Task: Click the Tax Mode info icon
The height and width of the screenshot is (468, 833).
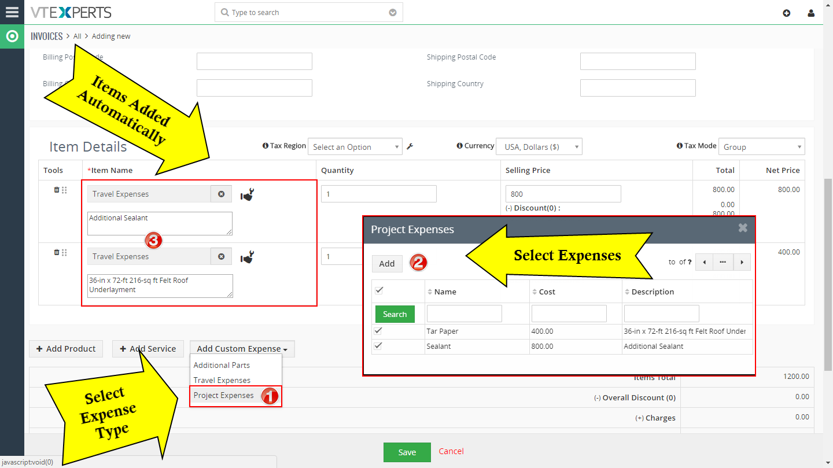Action: click(680, 146)
